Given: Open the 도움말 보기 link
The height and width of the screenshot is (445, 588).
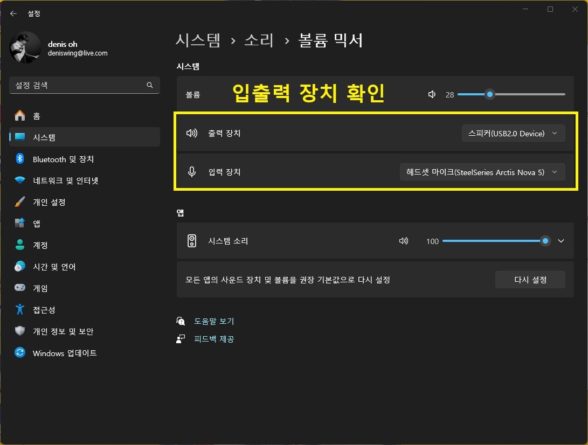Looking at the screenshot, I should pos(214,321).
